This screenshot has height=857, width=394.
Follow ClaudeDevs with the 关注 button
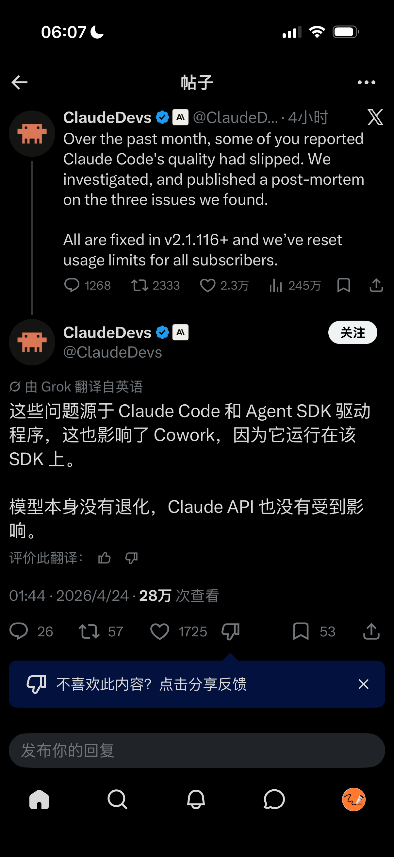tap(353, 332)
